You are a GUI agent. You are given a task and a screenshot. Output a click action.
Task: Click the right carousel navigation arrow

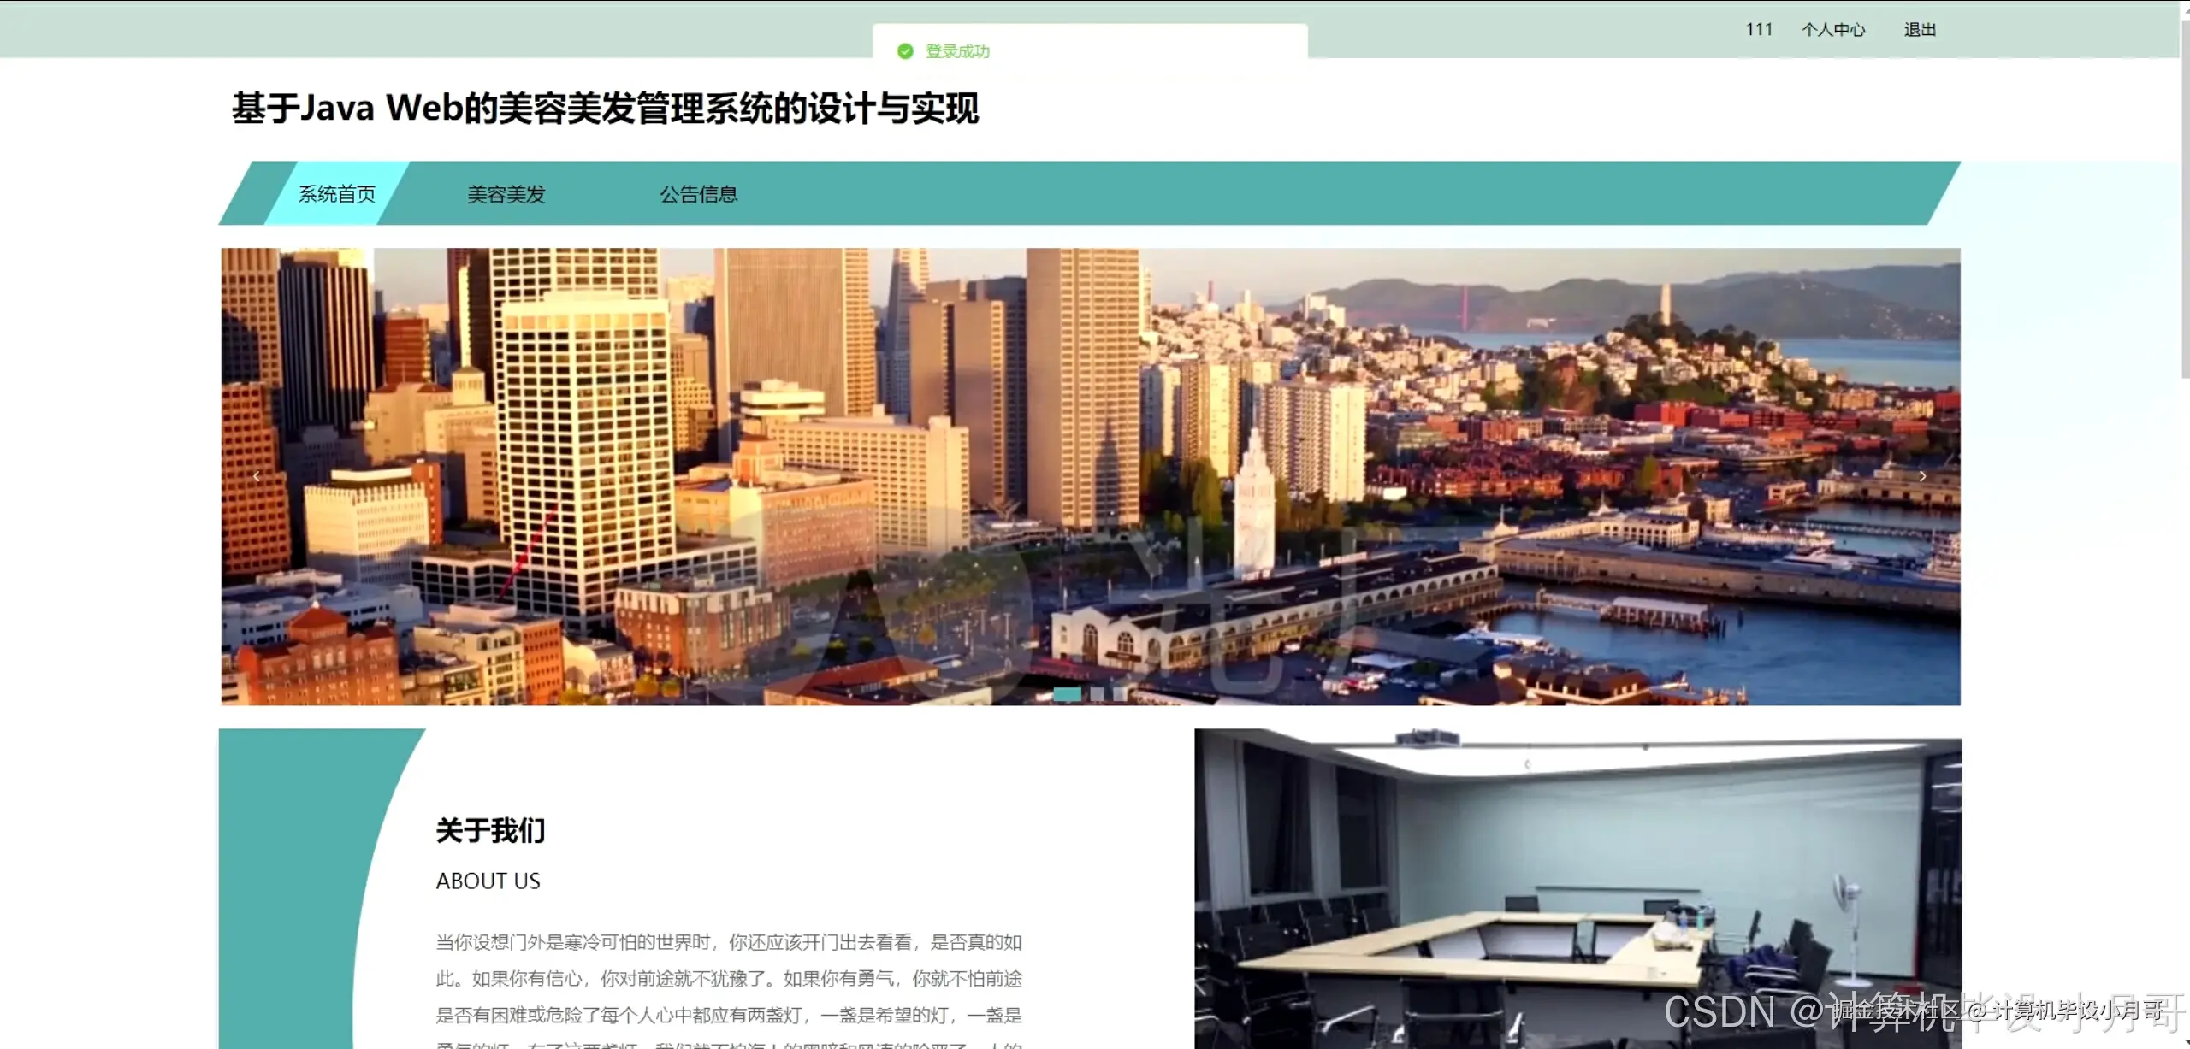point(1923,476)
